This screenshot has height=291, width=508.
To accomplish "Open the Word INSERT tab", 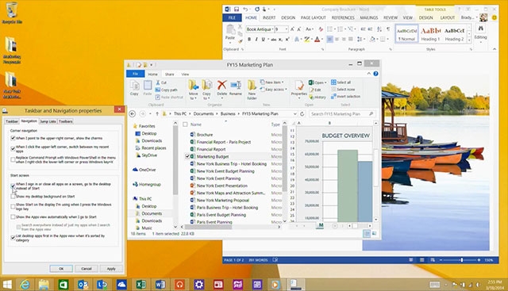I will pyautogui.click(x=269, y=17).
